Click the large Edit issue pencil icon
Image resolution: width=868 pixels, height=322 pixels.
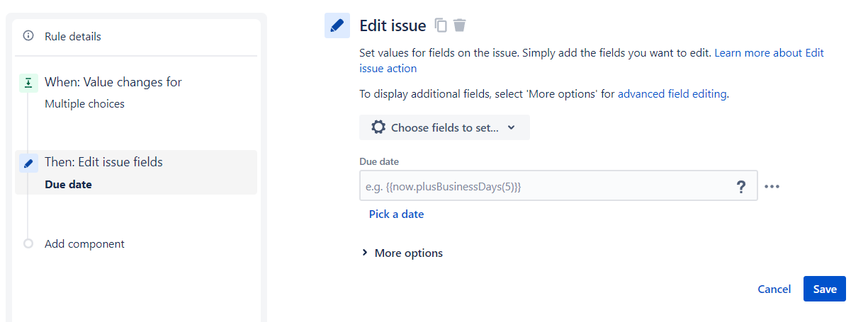pyautogui.click(x=337, y=25)
